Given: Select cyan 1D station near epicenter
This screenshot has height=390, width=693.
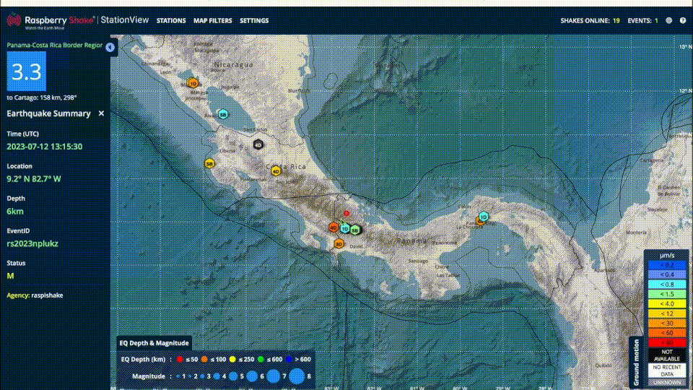Looking at the screenshot, I should tap(345, 229).
